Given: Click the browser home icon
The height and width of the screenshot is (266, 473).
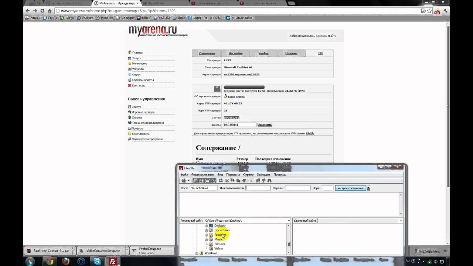Looking at the screenshot, I should coord(50,11).
